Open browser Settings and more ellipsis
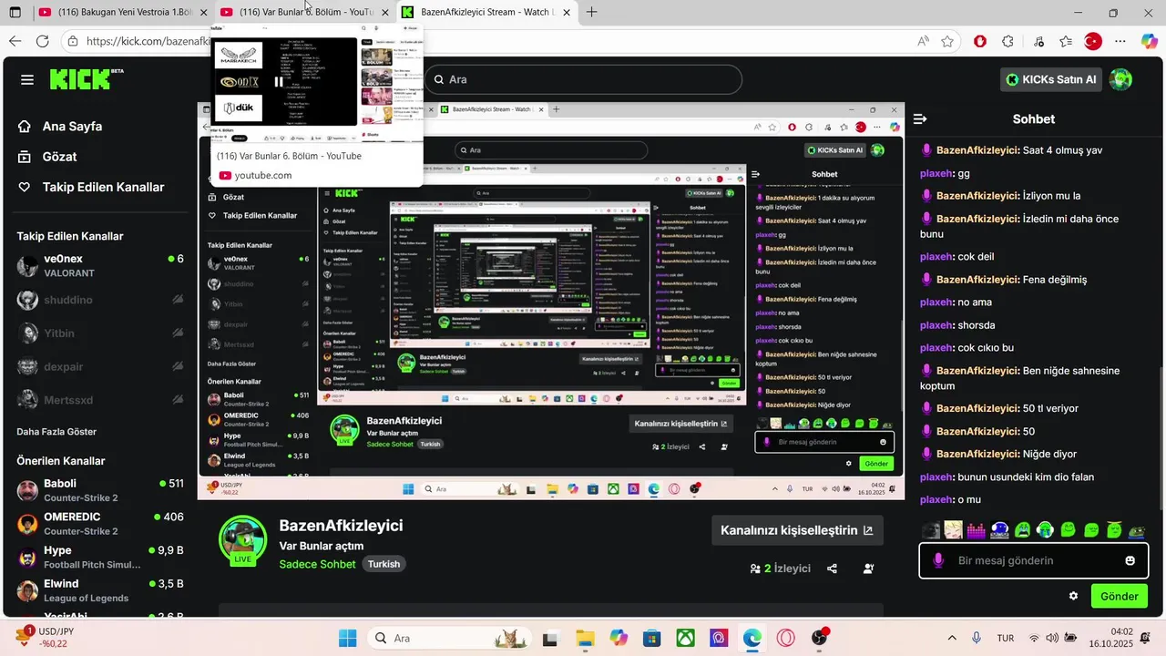Image resolution: width=1166 pixels, height=656 pixels. (x=1120, y=41)
